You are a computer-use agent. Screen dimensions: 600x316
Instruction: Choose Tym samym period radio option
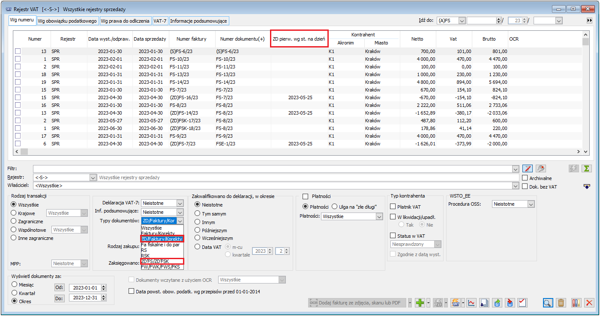[197, 213]
